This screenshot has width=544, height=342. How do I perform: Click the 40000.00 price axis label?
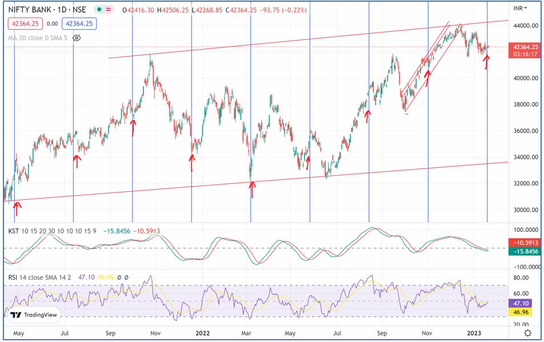click(x=526, y=78)
